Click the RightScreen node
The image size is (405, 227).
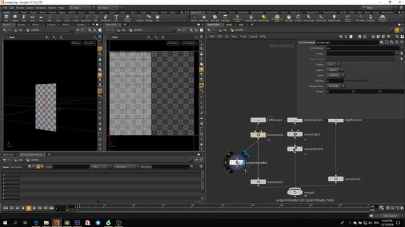click(336, 120)
